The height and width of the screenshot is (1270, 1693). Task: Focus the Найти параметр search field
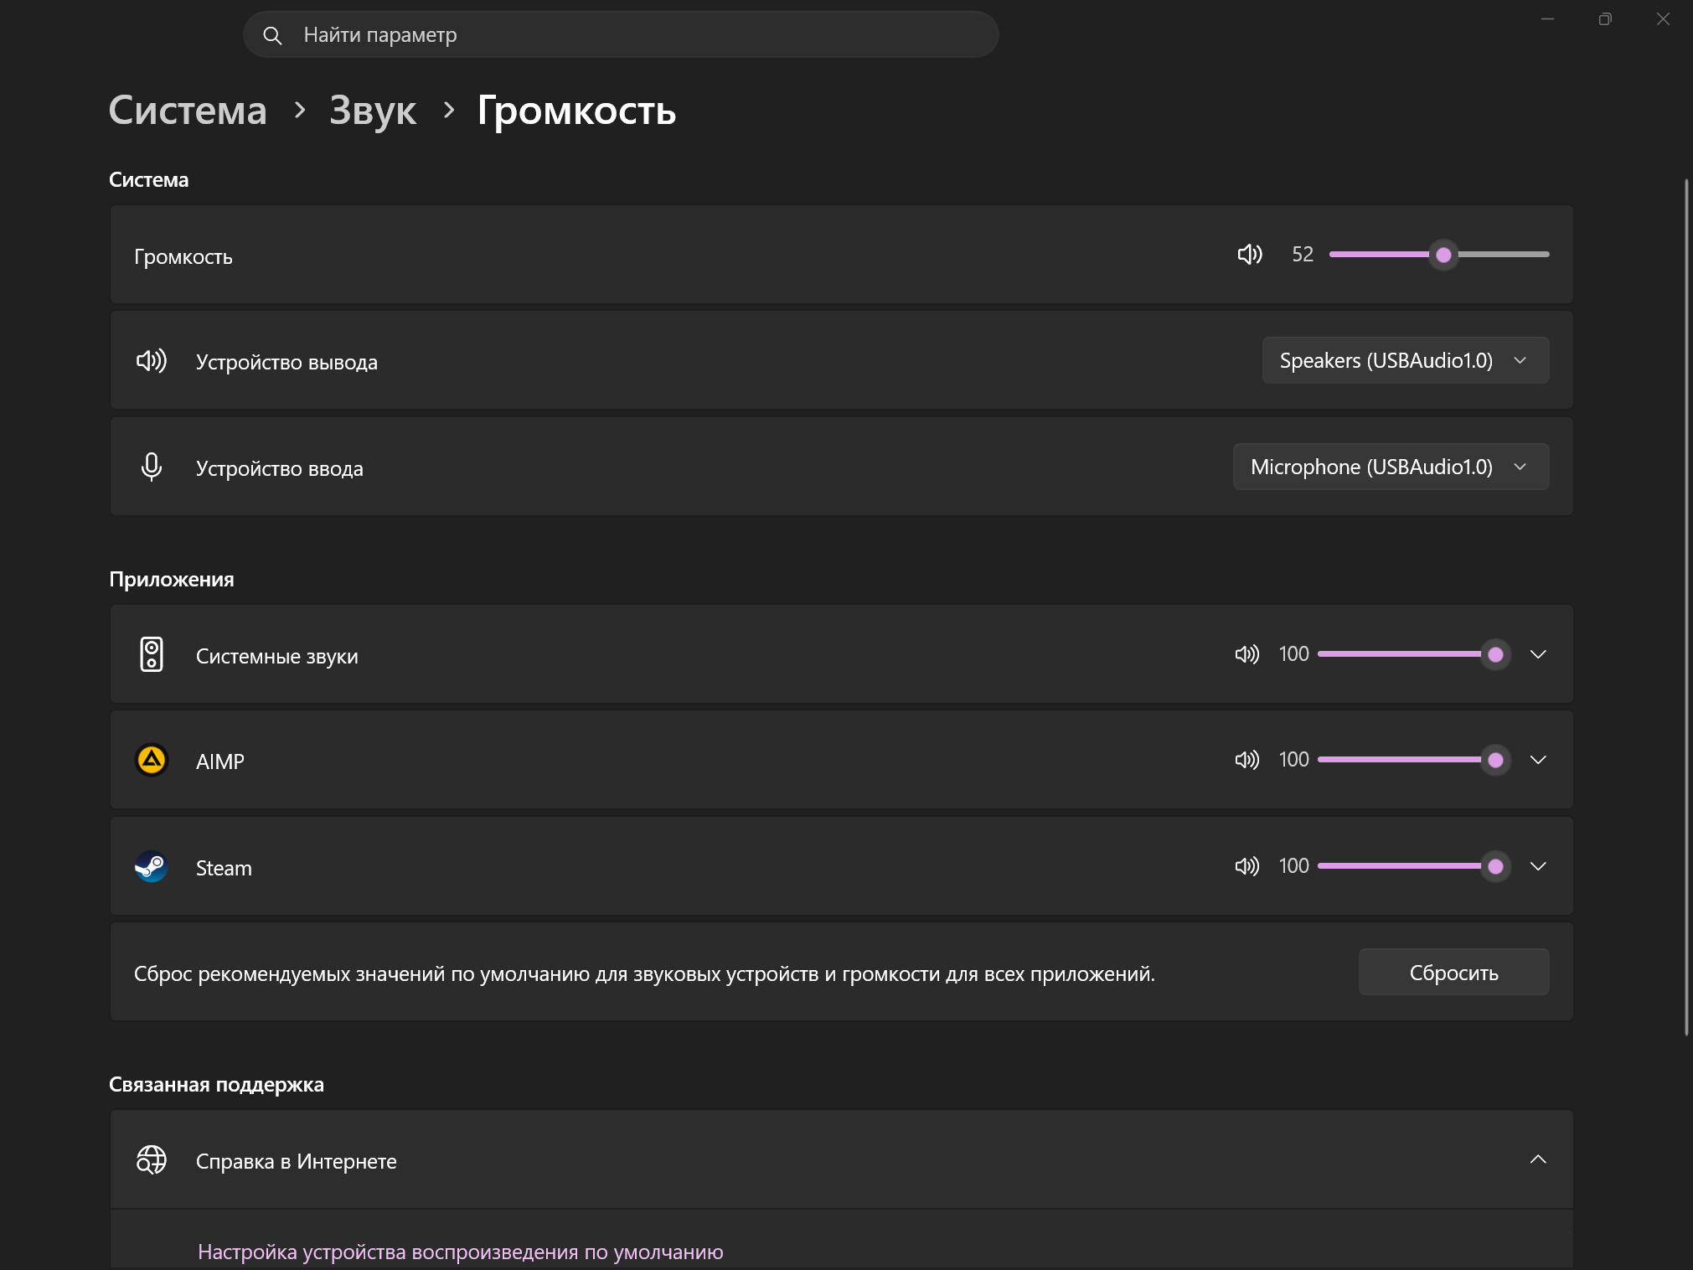(621, 35)
